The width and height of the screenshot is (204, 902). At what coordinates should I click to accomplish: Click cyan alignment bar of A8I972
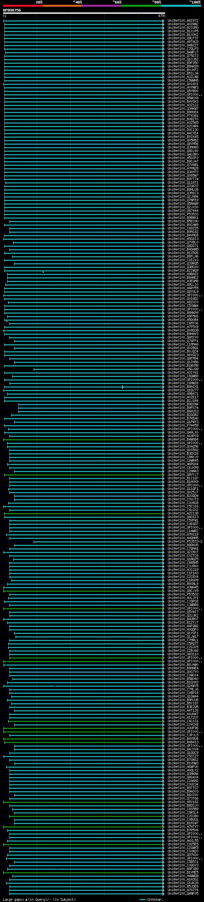click(x=84, y=21)
